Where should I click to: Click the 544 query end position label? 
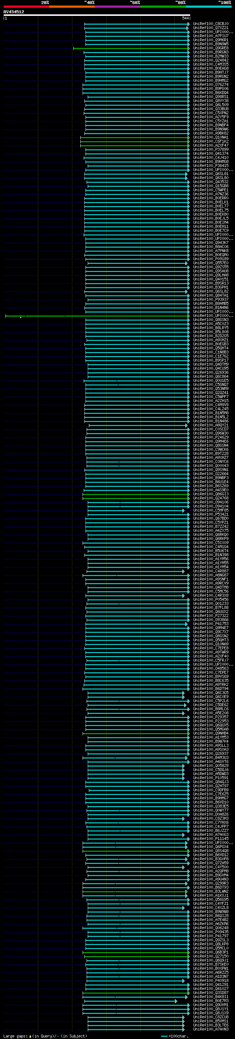point(185,18)
